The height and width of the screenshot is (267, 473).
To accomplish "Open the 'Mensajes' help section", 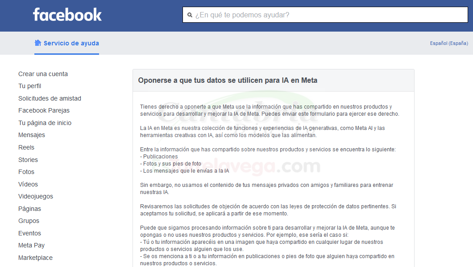I will click(x=32, y=135).
